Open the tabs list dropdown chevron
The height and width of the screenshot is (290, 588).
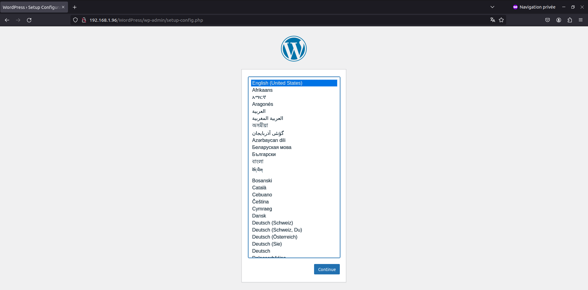pyautogui.click(x=492, y=7)
